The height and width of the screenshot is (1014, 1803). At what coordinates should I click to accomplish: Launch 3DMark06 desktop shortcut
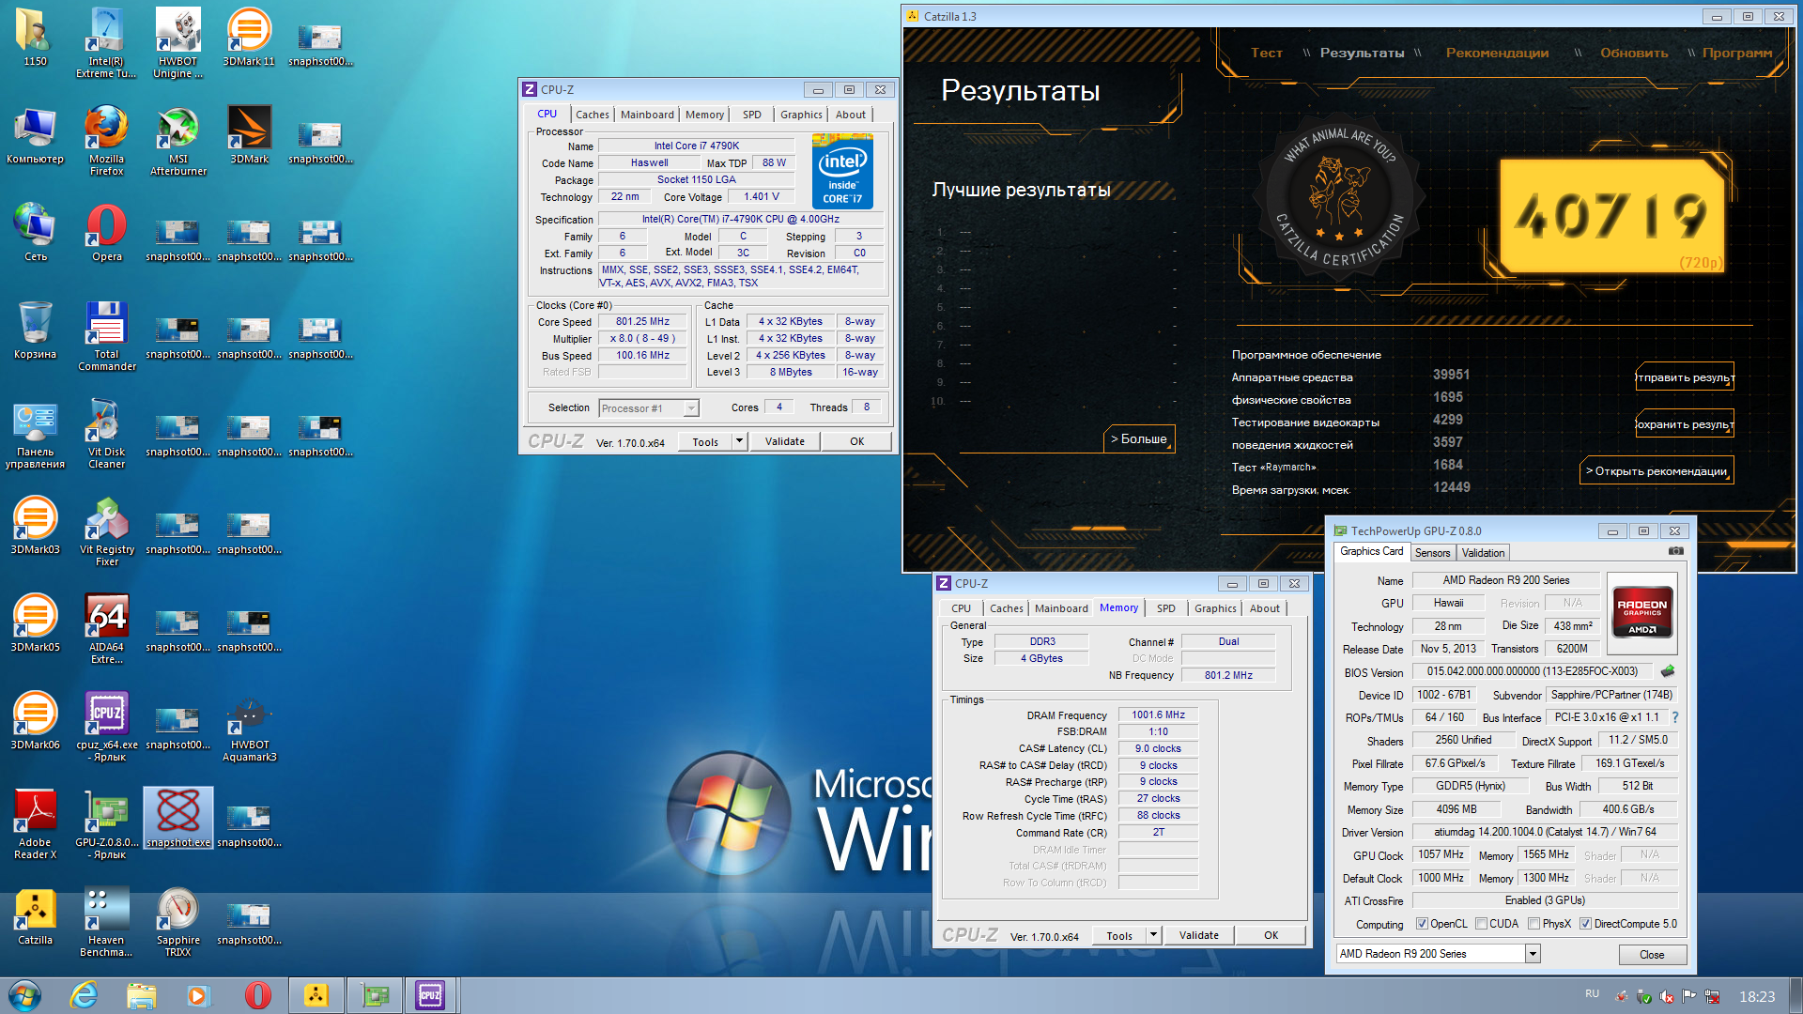(x=35, y=720)
